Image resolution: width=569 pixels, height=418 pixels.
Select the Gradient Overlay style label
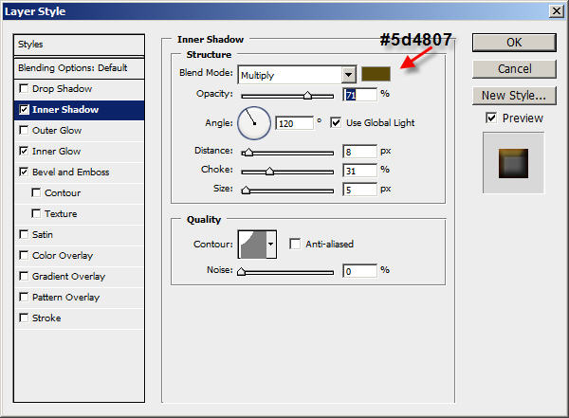(x=68, y=276)
